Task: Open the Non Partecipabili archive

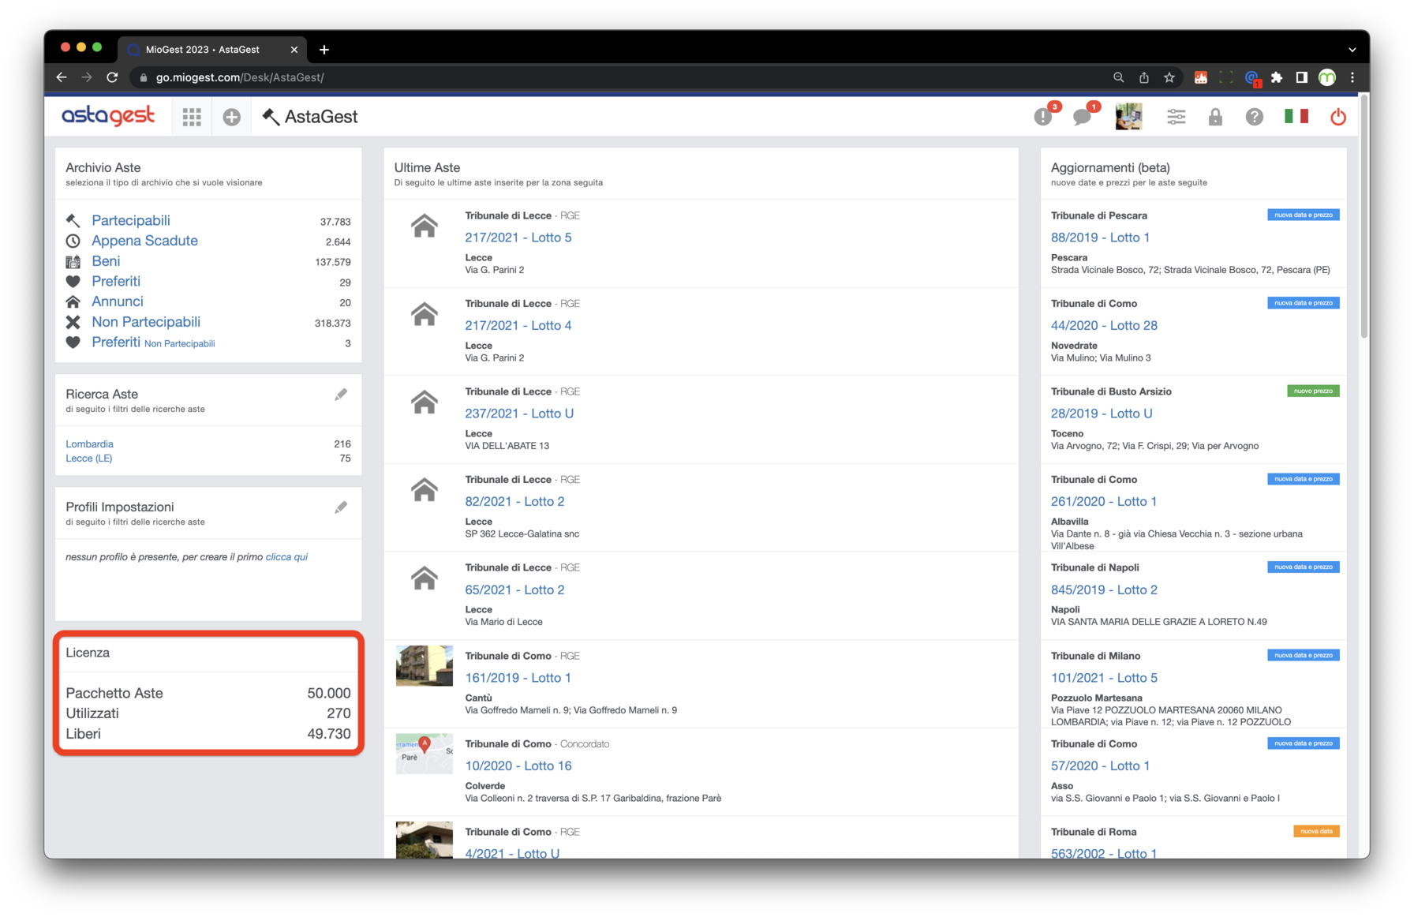Action: pyautogui.click(x=146, y=322)
